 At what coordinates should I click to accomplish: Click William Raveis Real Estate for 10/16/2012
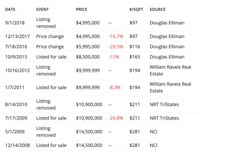pyautogui.click(x=170, y=70)
